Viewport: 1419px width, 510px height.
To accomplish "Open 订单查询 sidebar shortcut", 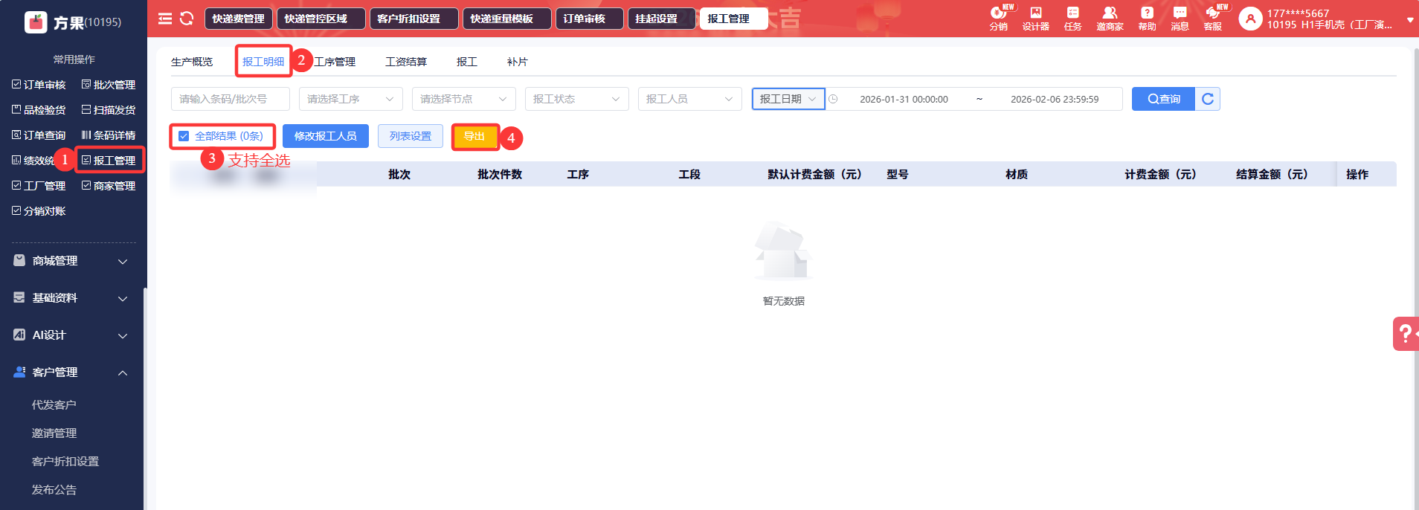I will pos(39,135).
